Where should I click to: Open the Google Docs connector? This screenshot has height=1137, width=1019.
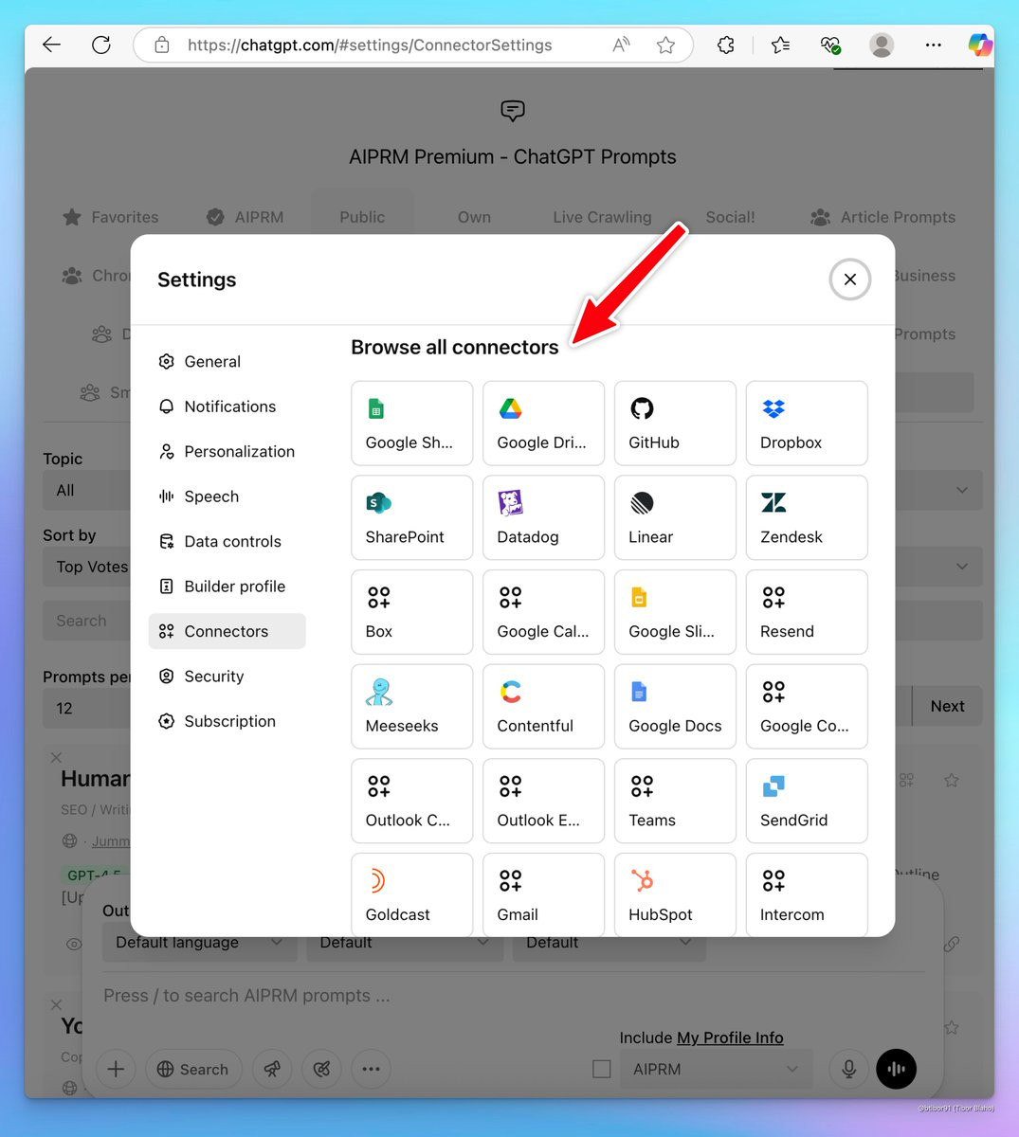[x=675, y=707]
